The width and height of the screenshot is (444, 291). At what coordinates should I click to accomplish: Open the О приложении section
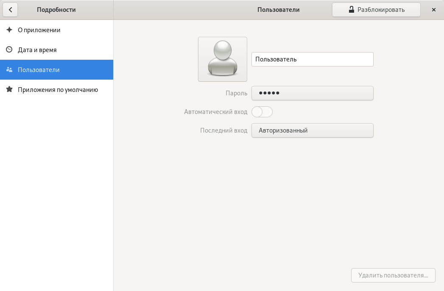coord(39,30)
